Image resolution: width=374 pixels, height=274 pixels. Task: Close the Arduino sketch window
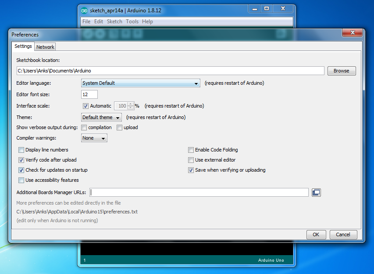[283, 9]
